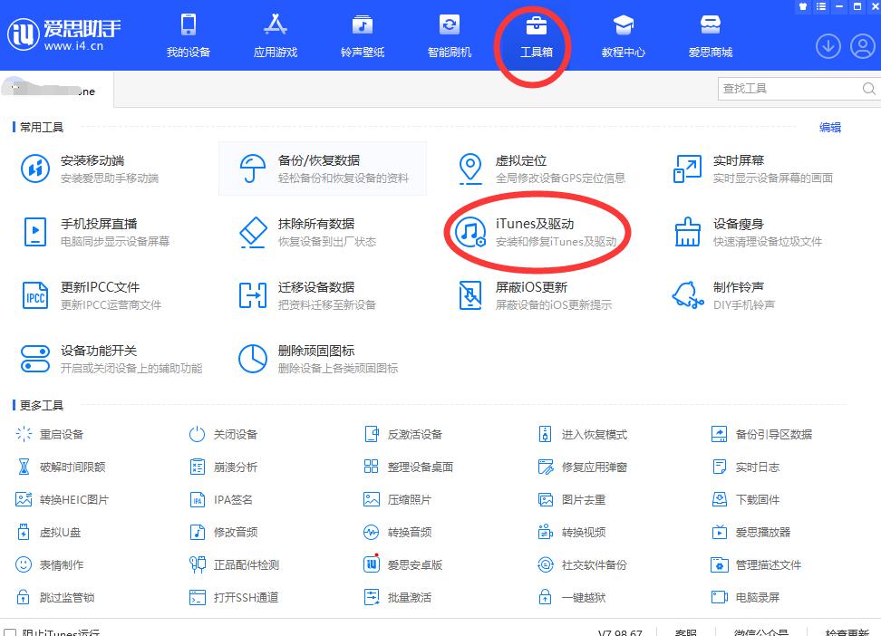Click 重启设备 in more tools
881x636 pixels.
[50, 434]
